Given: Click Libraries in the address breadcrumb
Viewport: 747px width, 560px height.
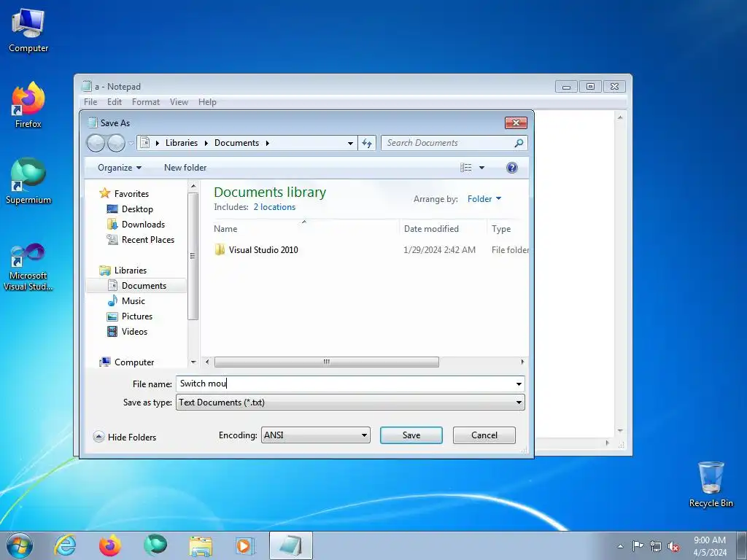Looking at the screenshot, I should 182,143.
